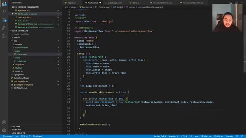
Task: Open errors and warnings count in status bar
Action: (25, 136)
